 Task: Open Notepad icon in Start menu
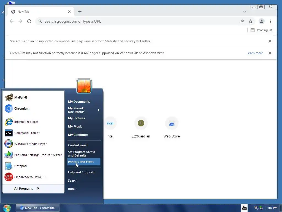click(x=9, y=166)
